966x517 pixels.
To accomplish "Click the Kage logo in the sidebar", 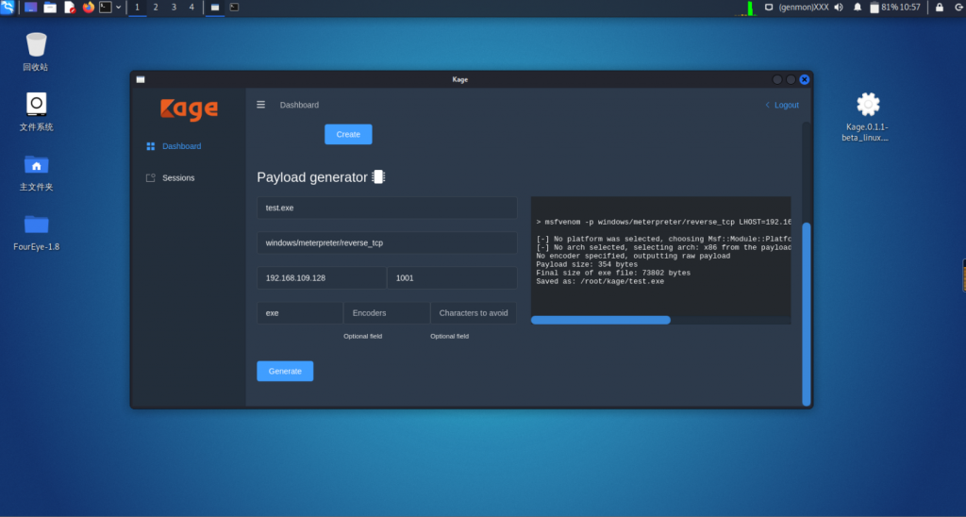I will point(189,109).
